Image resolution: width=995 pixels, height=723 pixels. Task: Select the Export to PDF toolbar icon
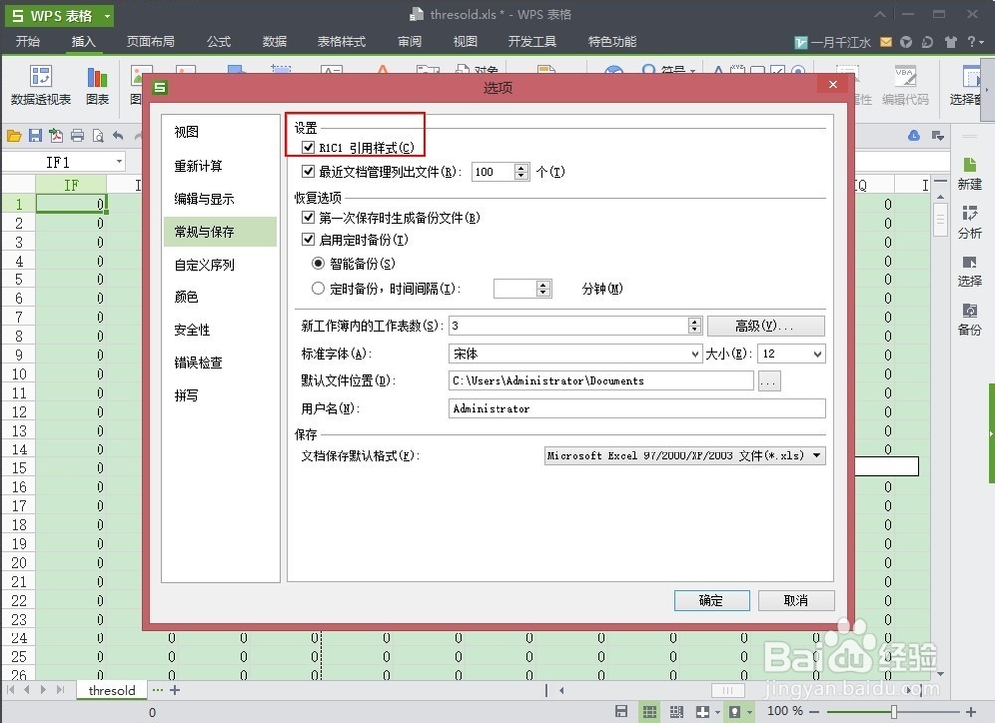(56, 136)
